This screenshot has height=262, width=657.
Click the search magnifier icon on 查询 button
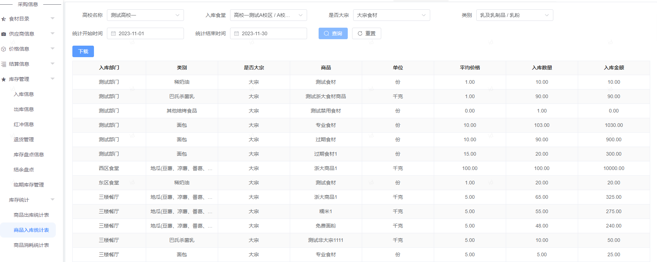(327, 33)
